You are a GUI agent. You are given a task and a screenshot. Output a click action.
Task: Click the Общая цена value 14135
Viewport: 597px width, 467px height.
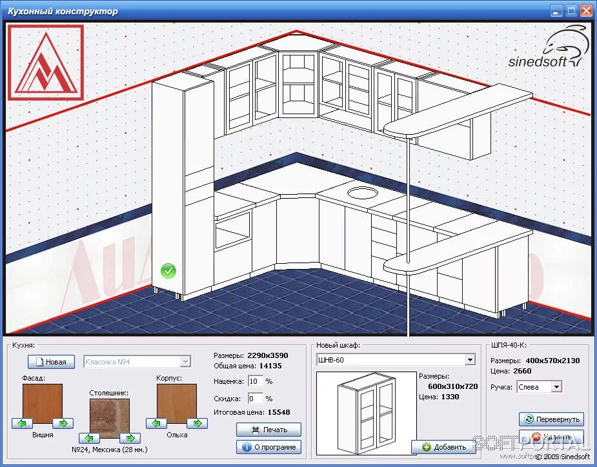(270, 366)
